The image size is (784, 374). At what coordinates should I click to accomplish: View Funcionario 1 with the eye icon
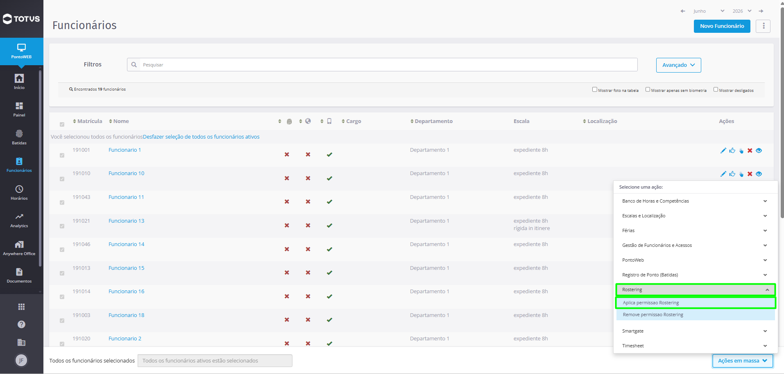(759, 151)
